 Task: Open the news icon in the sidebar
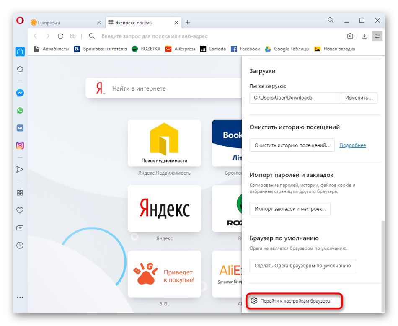tap(20, 228)
